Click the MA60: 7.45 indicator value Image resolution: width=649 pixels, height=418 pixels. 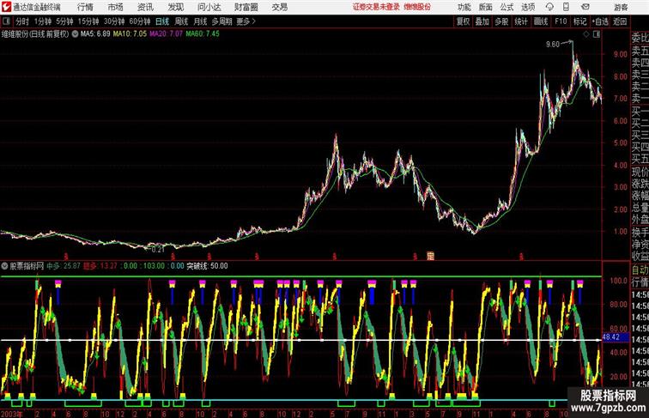click(203, 34)
